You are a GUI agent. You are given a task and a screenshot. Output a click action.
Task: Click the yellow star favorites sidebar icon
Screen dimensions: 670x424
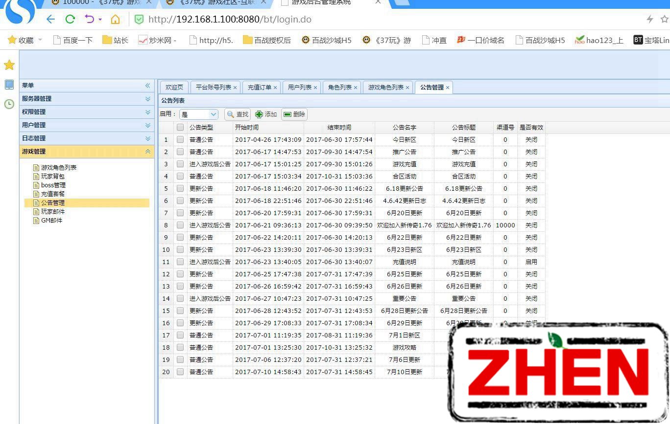coord(9,65)
